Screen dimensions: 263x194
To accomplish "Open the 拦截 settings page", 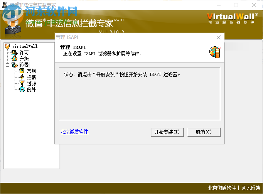I will (x=31, y=77).
